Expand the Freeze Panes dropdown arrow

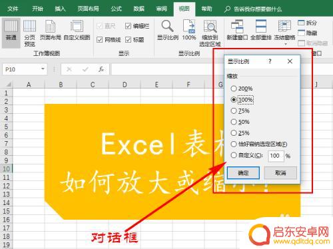pyautogui.click(x=286, y=44)
